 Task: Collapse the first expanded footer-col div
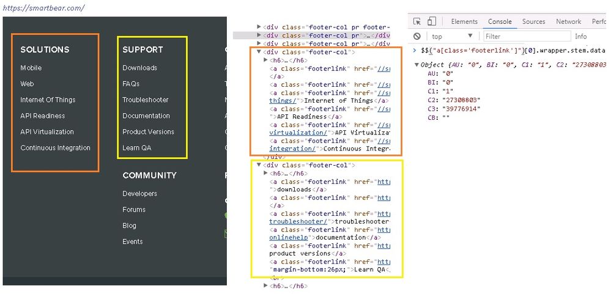pos(259,52)
